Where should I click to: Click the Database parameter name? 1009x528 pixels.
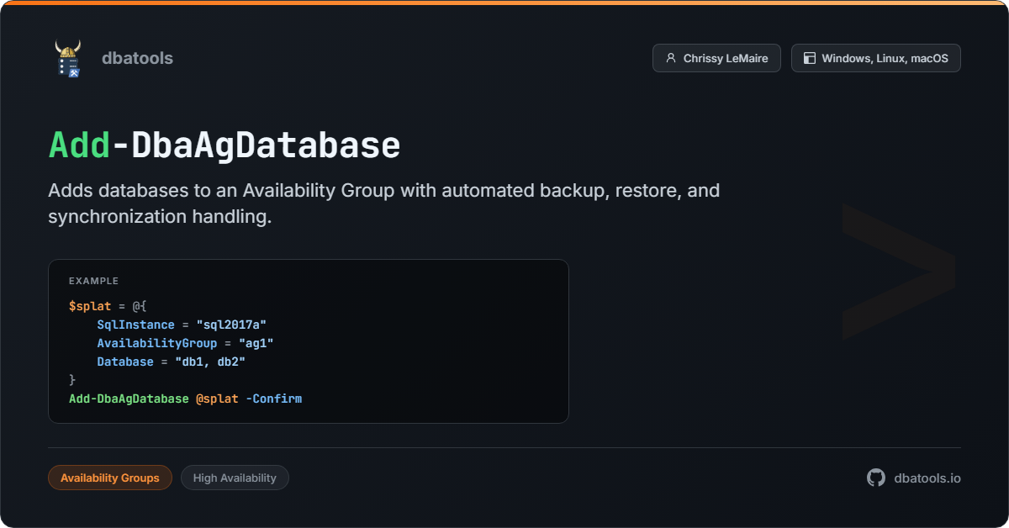(x=125, y=362)
